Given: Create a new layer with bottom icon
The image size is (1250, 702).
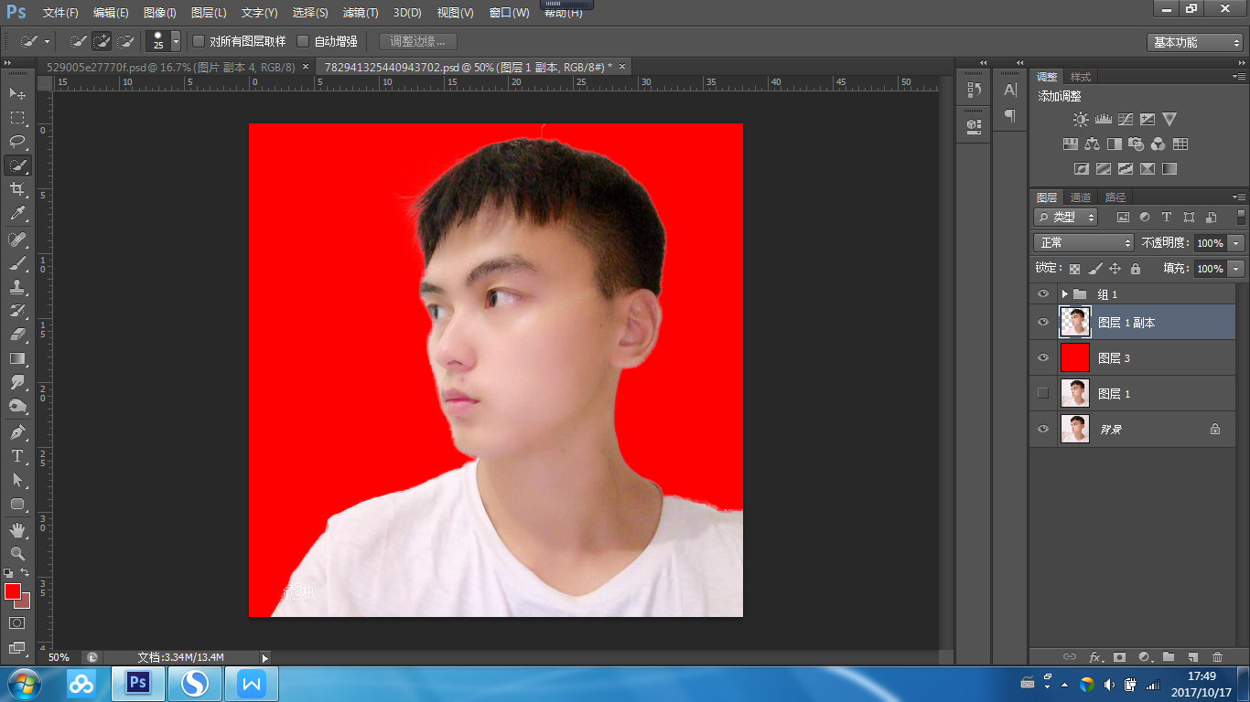Looking at the screenshot, I should [1192, 656].
